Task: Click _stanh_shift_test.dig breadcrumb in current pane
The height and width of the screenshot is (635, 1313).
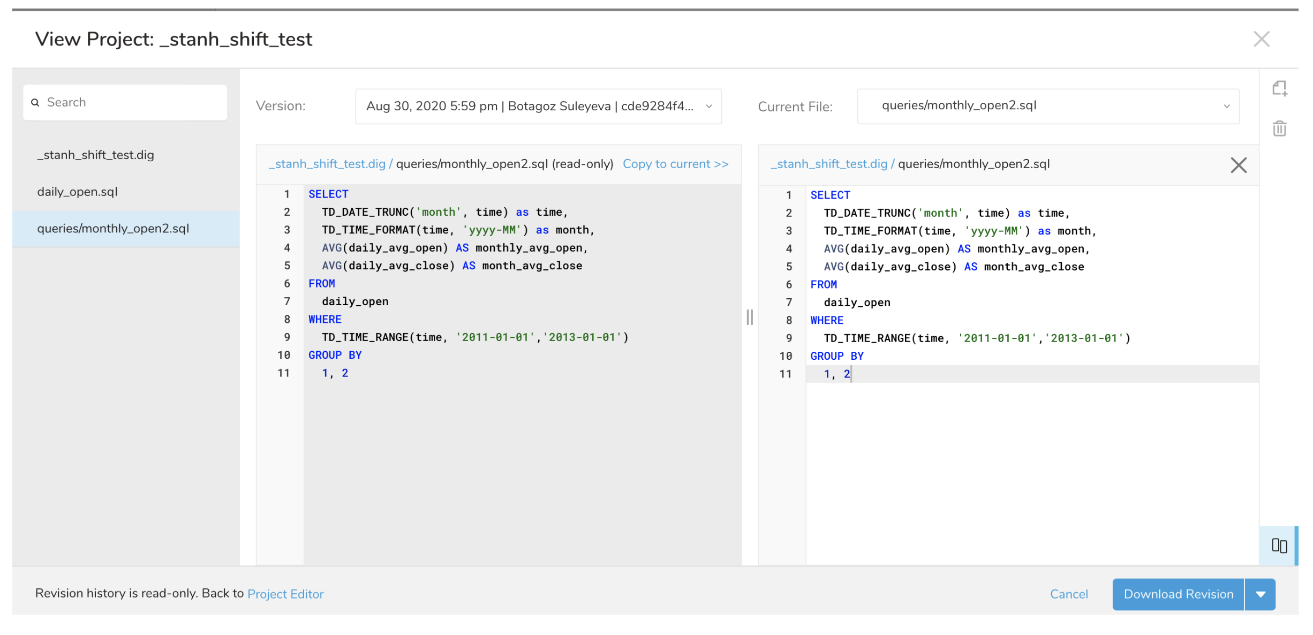Action: pos(828,164)
